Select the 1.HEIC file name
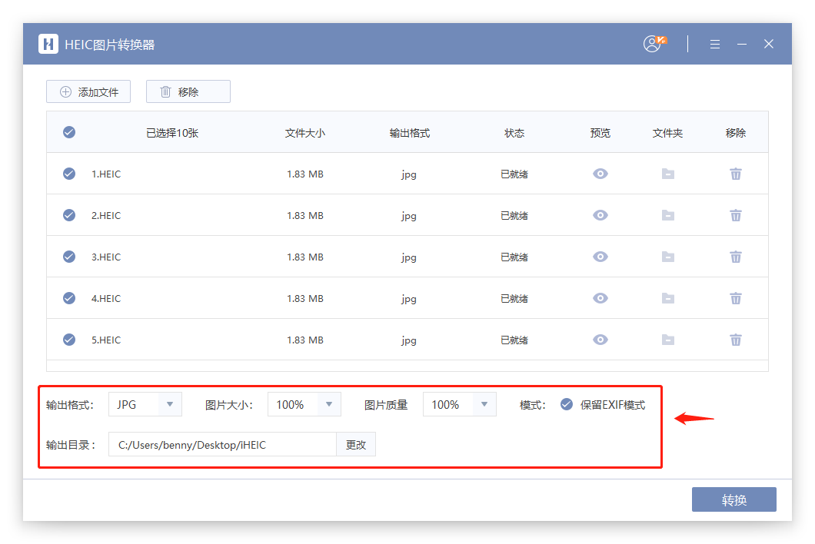 106,174
